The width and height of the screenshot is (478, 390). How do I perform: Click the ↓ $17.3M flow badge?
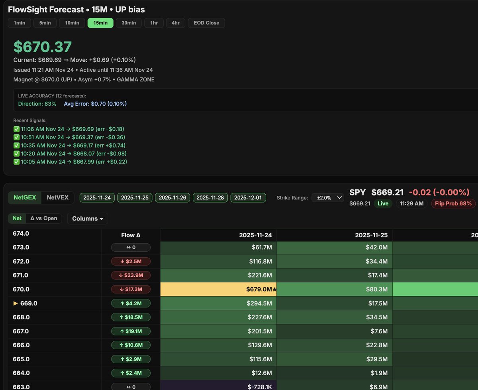(131, 289)
